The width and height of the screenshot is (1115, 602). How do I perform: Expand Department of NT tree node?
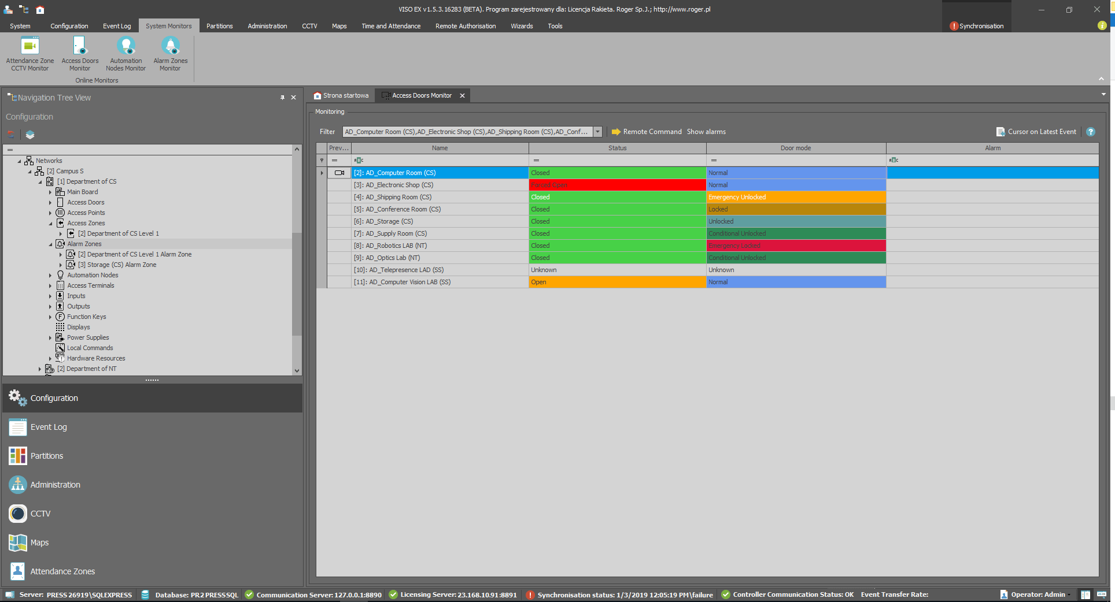(x=40, y=369)
